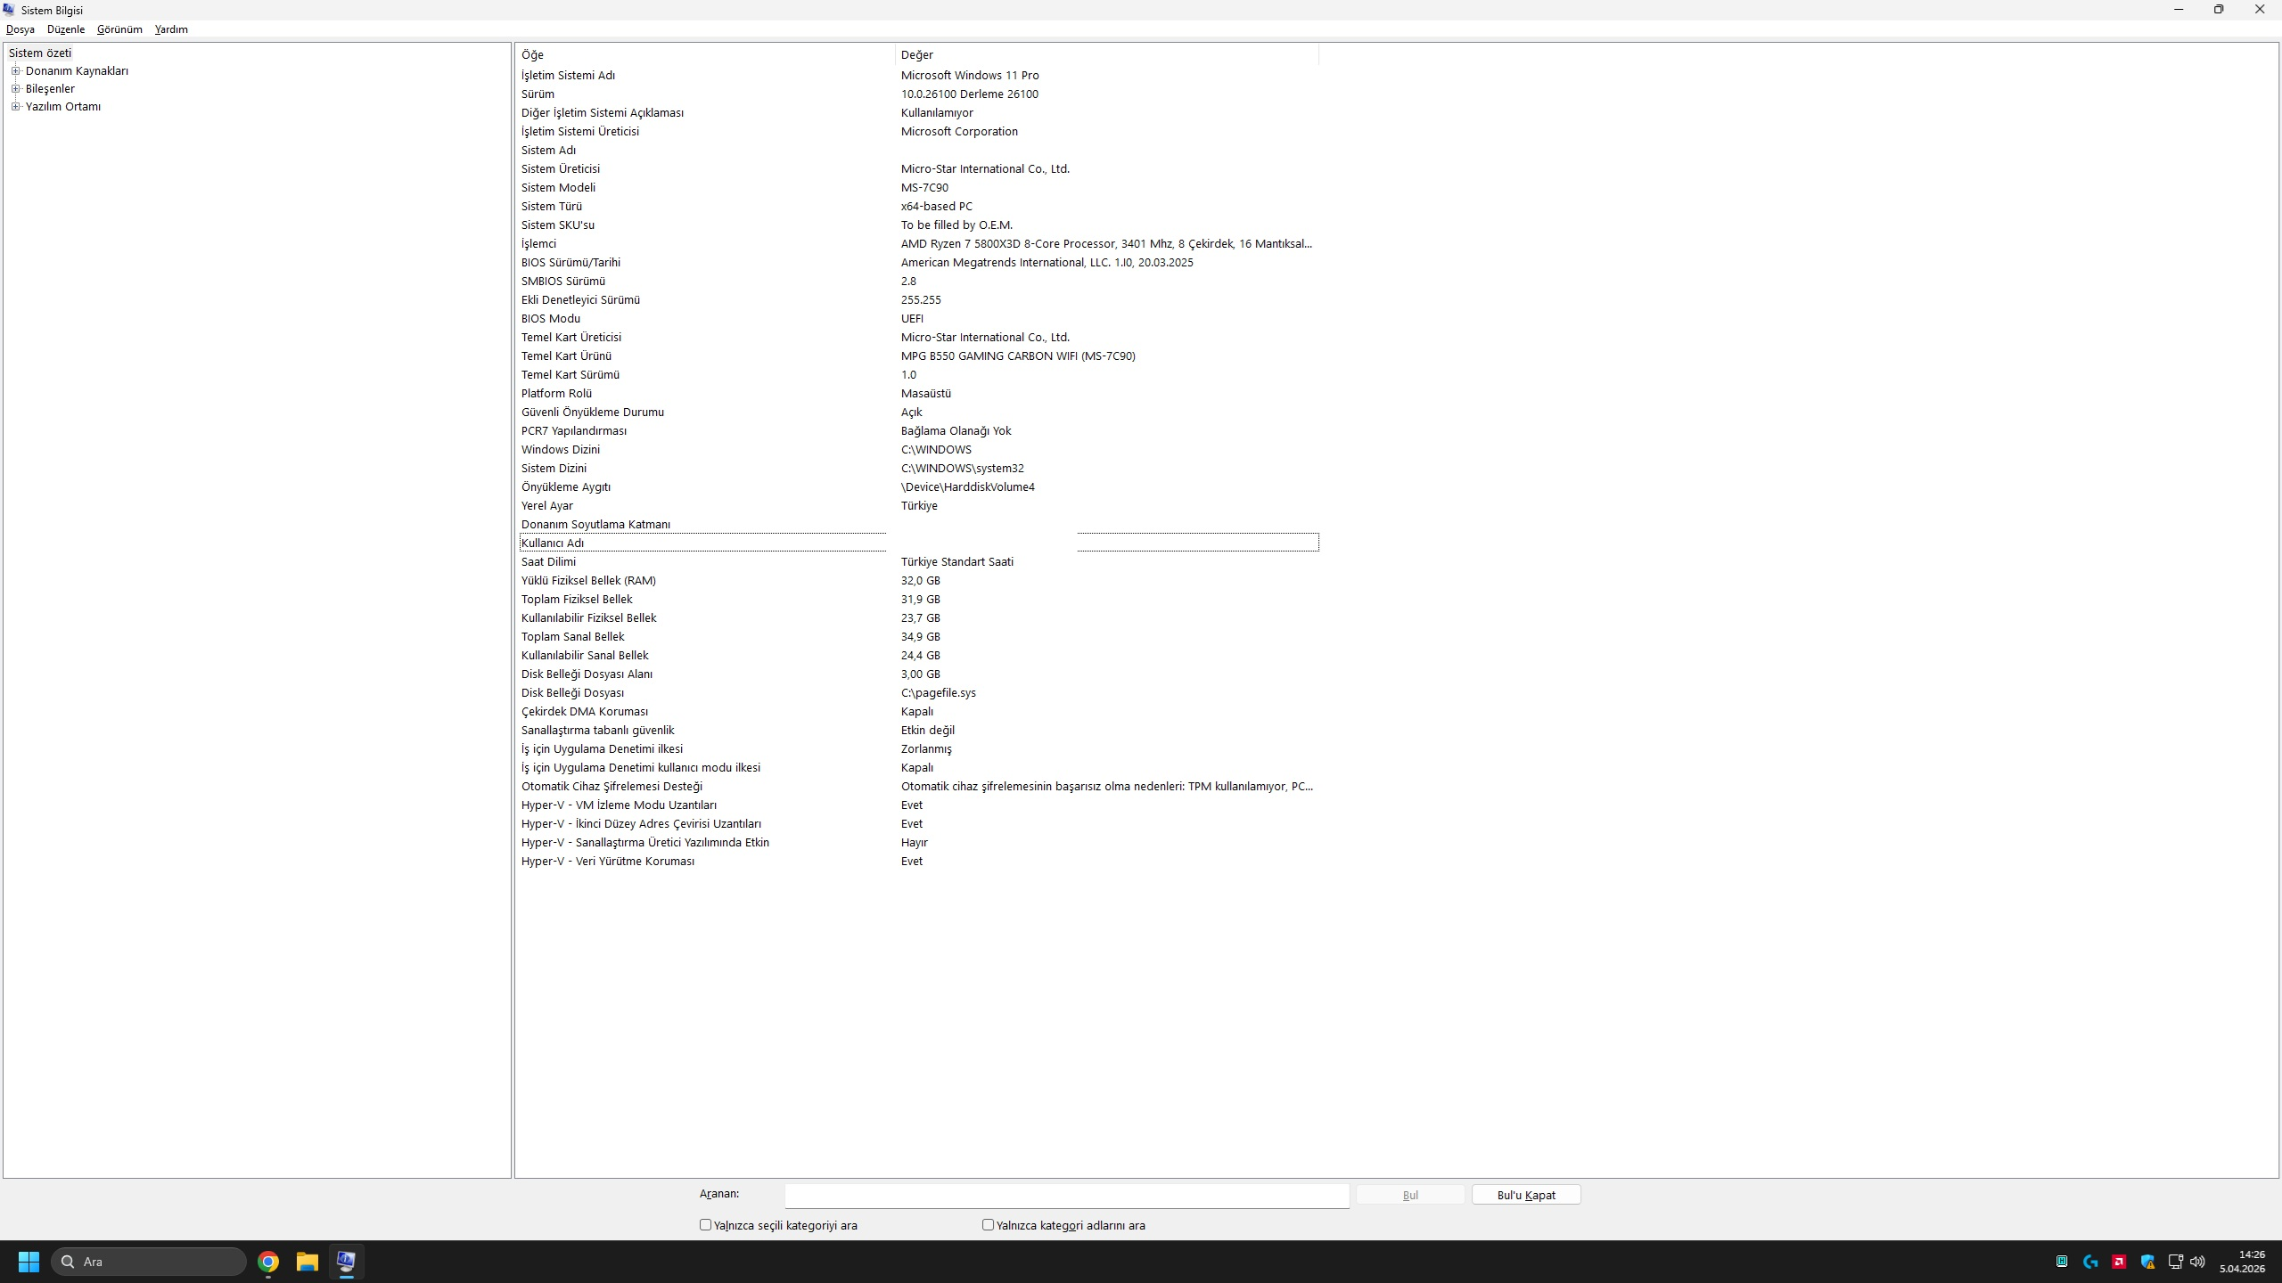2282x1283 pixels.
Task: Select the İşlemci row
Action: point(919,244)
